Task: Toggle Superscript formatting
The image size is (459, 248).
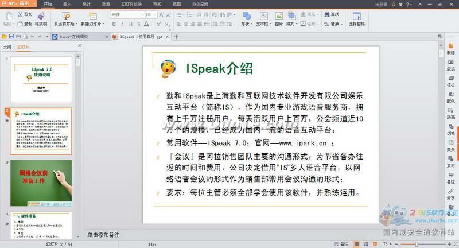Action: tap(158, 24)
